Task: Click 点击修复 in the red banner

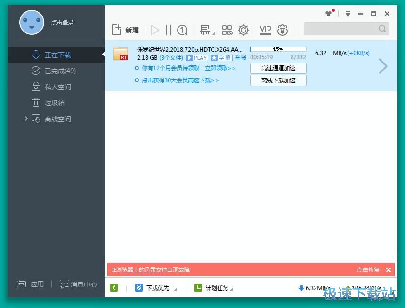Action: tap(368, 270)
